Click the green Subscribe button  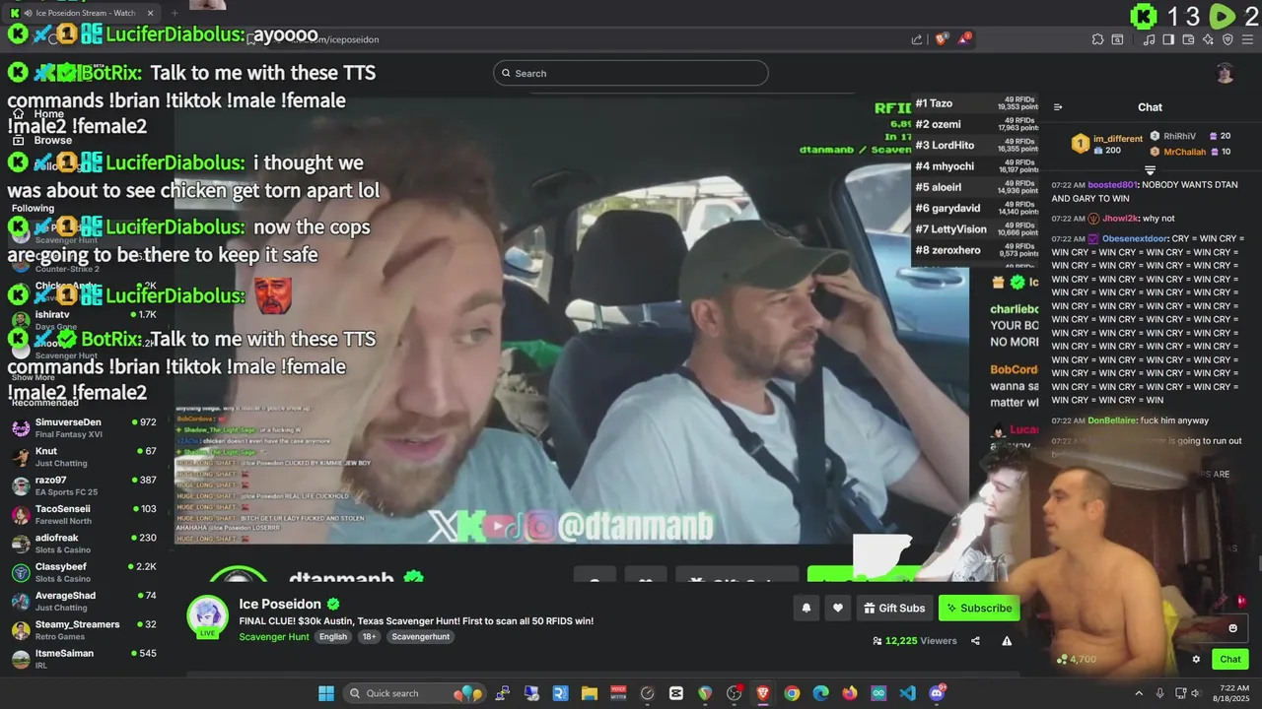click(x=979, y=609)
